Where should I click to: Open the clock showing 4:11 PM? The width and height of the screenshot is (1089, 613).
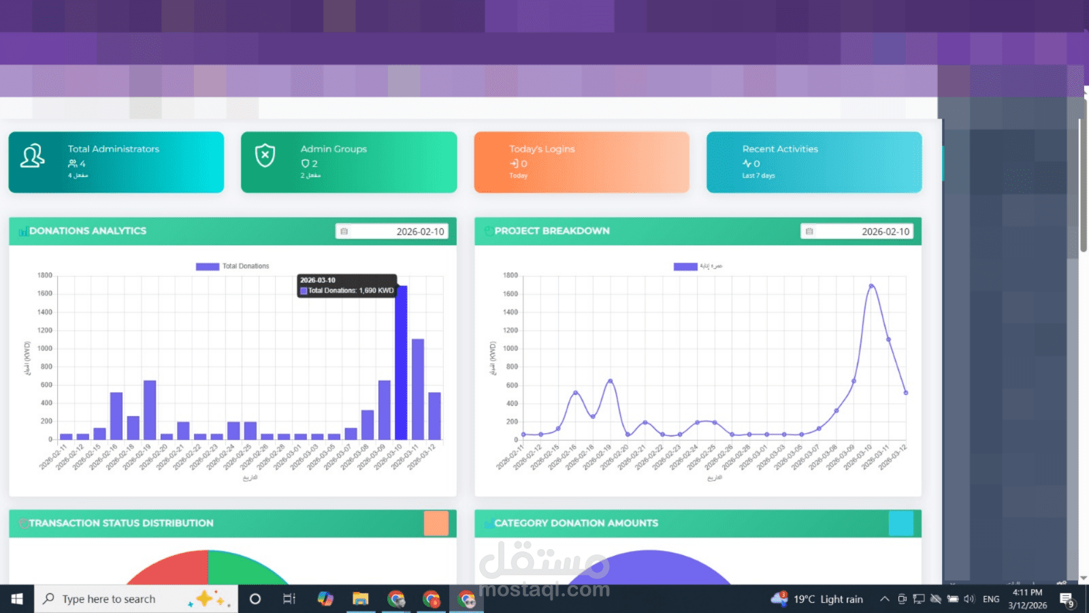(1028, 599)
